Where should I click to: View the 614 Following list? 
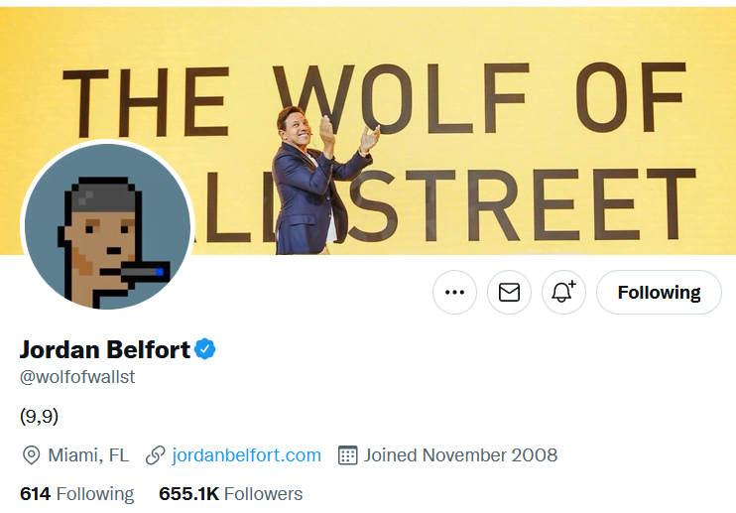coord(76,493)
